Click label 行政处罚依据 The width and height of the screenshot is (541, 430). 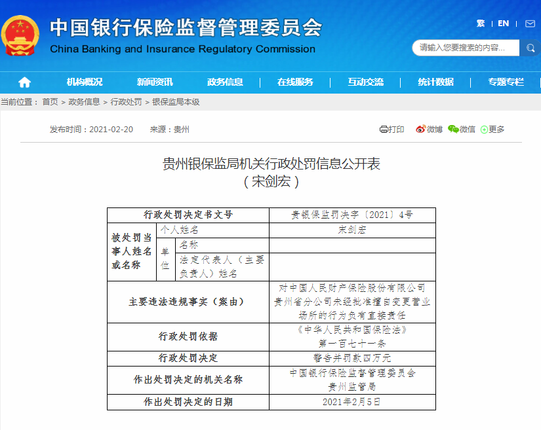coord(188,336)
